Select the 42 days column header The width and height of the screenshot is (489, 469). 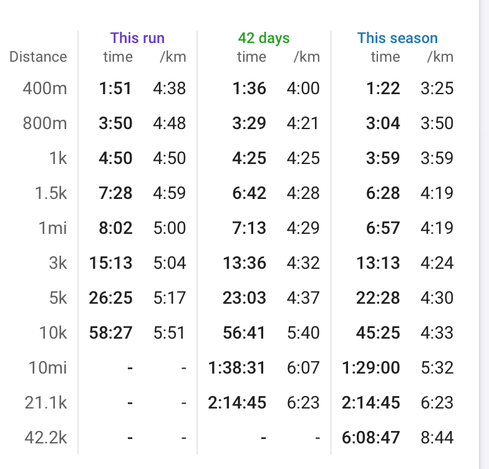coord(264,38)
